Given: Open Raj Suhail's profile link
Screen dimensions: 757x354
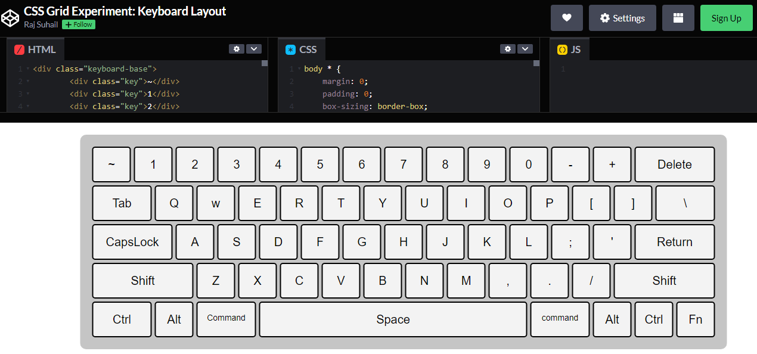Looking at the screenshot, I should pos(41,24).
